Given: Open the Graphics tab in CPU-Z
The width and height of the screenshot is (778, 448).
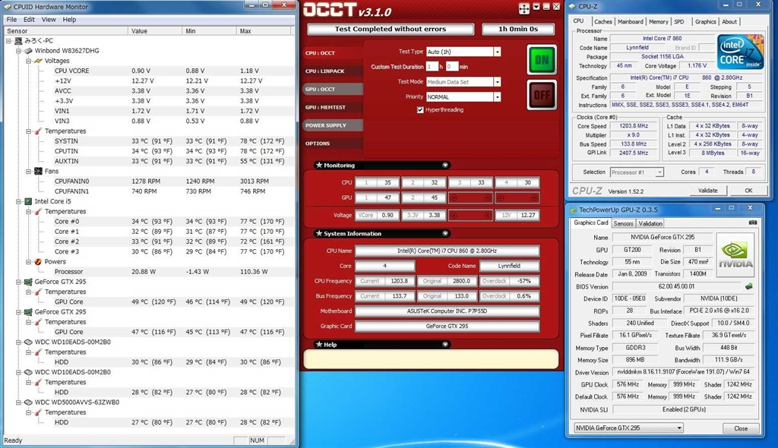Looking at the screenshot, I should click(704, 21).
